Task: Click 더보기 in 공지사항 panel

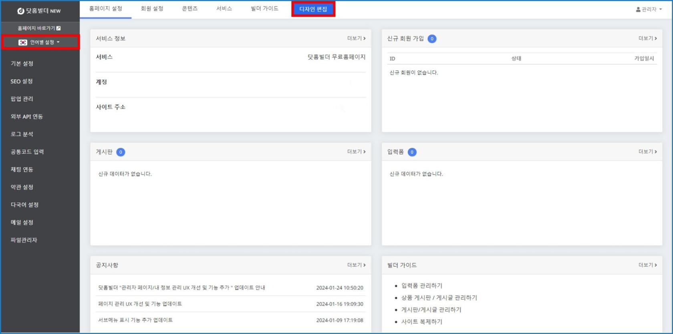Action: coord(356,265)
